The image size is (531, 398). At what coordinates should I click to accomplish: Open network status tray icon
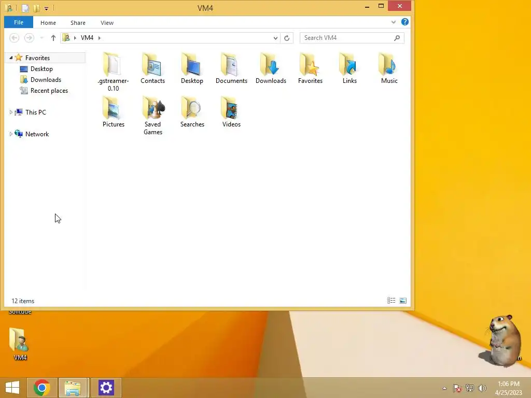pos(470,388)
